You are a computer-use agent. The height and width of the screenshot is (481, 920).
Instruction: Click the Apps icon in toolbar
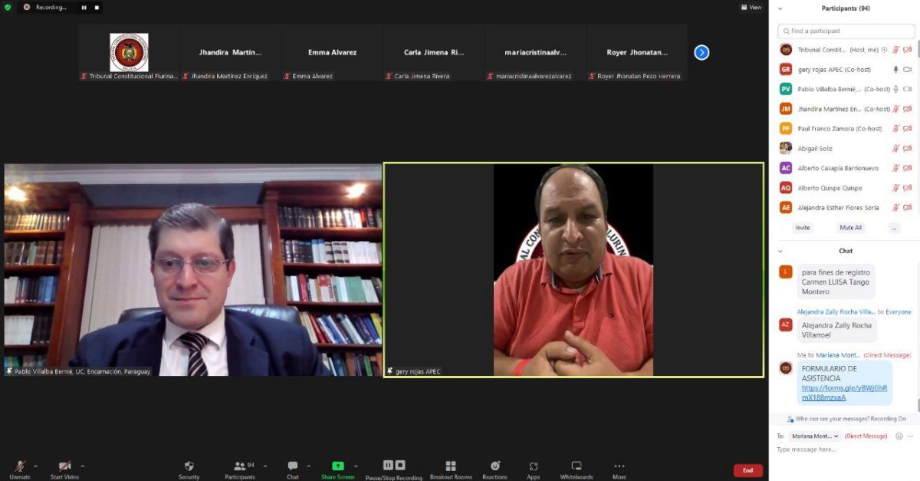tap(534, 466)
